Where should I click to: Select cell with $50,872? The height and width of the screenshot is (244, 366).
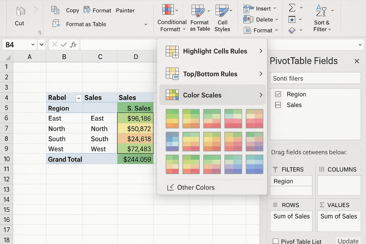(135, 128)
